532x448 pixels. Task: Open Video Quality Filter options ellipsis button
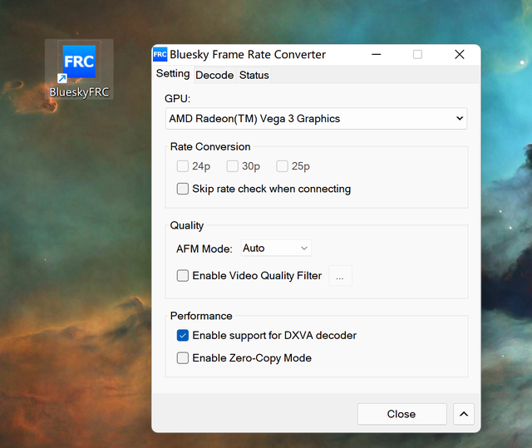340,276
